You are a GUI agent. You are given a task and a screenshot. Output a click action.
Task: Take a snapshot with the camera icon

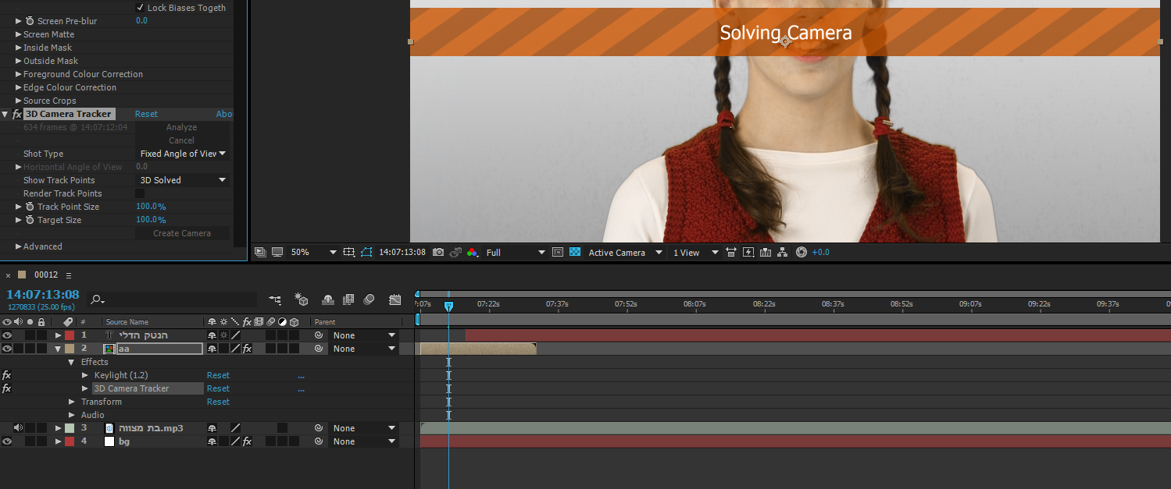(x=438, y=253)
